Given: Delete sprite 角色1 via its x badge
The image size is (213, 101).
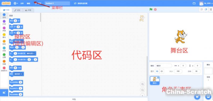Looking at the screenshot, I should pos(158,78).
